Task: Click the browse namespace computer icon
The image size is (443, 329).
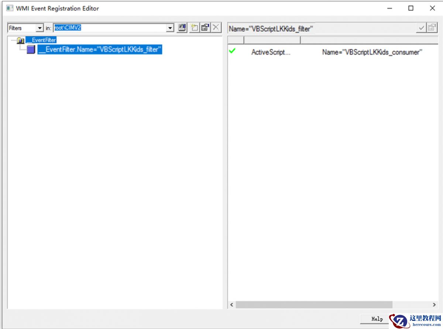Action: click(x=182, y=28)
